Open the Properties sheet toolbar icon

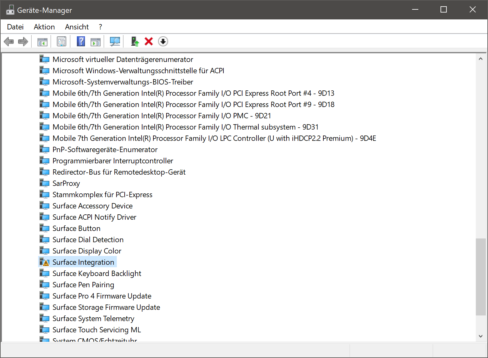pyautogui.click(x=62, y=41)
